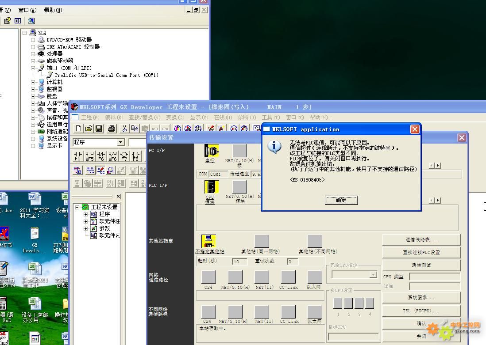Image resolution: width=486 pixels, height=345 pixels.
Task: Insert coil with F7 button
Action: click(124, 156)
